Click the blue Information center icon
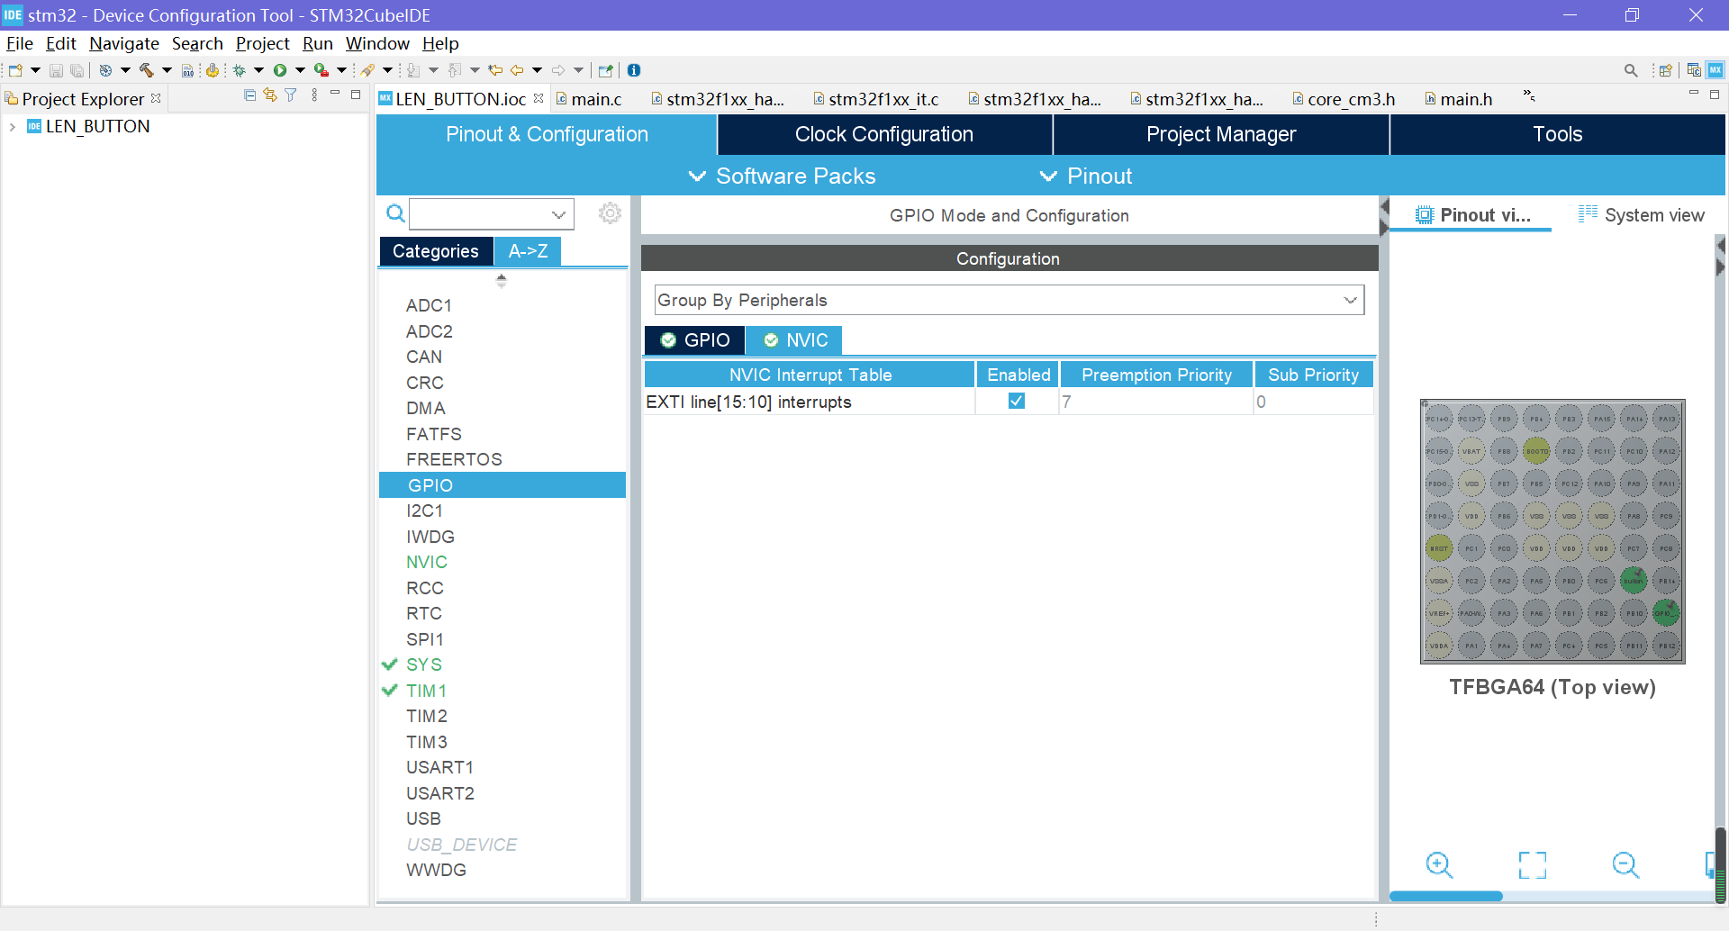The height and width of the screenshot is (931, 1729). [x=634, y=70]
